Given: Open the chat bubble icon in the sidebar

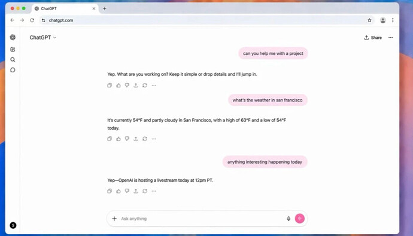Looking at the screenshot, I should tap(13, 70).
